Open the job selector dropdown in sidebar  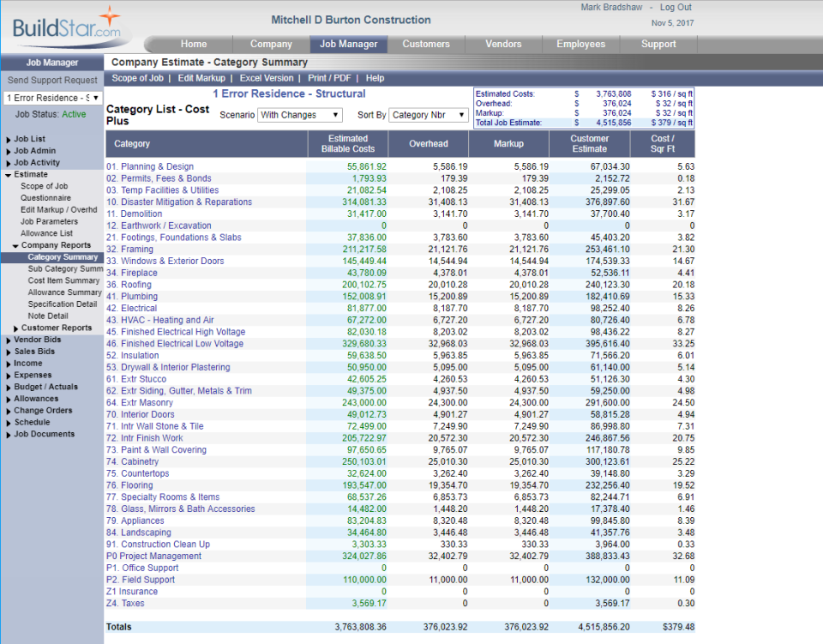coord(52,98)
